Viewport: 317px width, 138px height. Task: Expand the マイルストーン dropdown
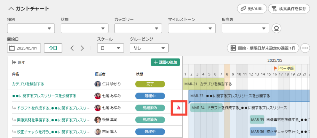[192, 28]
